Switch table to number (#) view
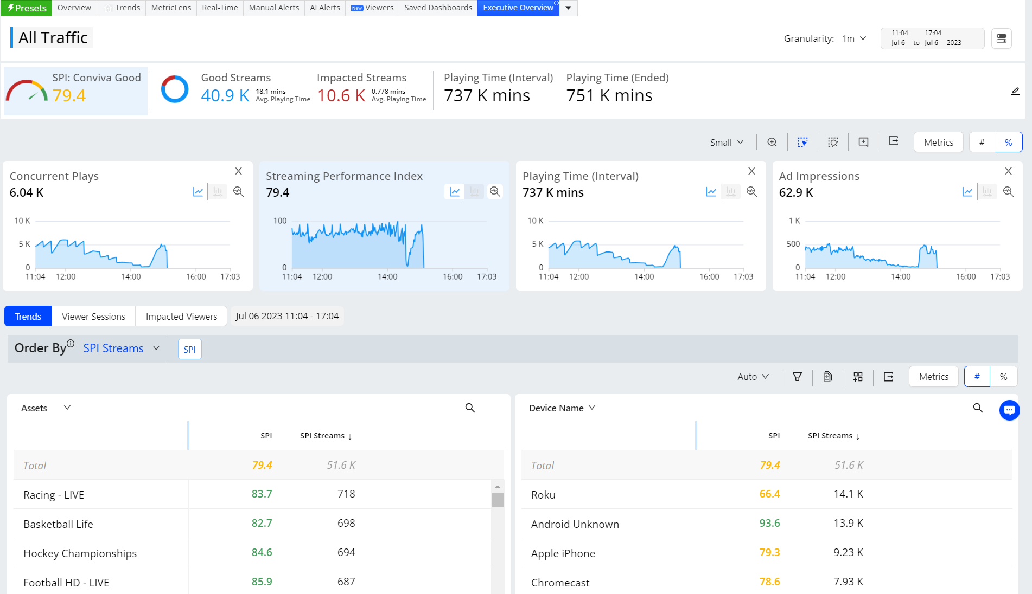1032x594 pixels. (x=977, y=377)
